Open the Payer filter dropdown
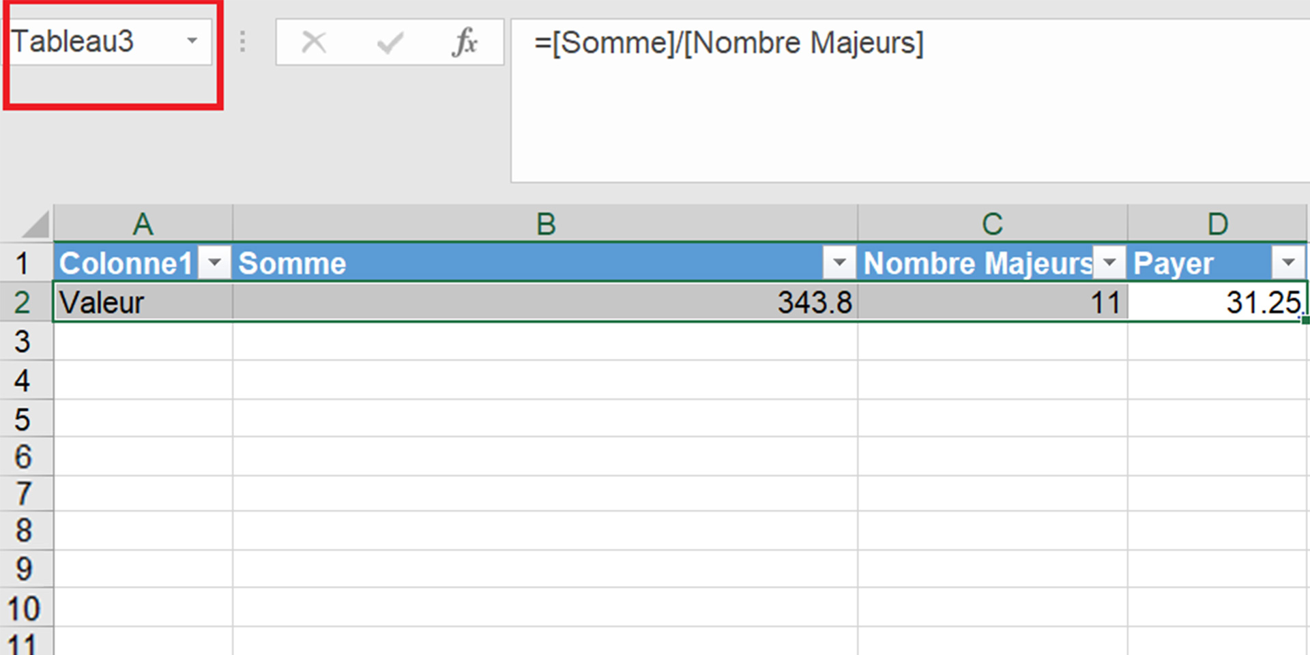This screenshot has height=655, width=1310. pyautogui.click(x=1290, y=262)
